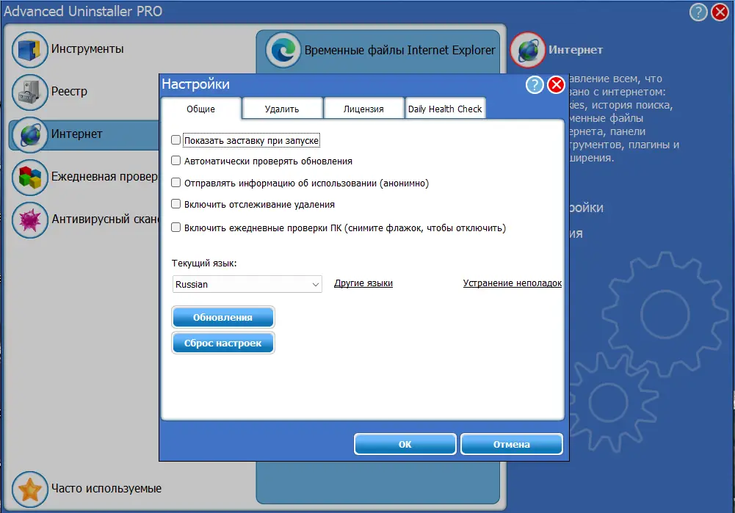
Task: Toggle Автоматически проверять обновления checkbox
Action: coord(175,161)
